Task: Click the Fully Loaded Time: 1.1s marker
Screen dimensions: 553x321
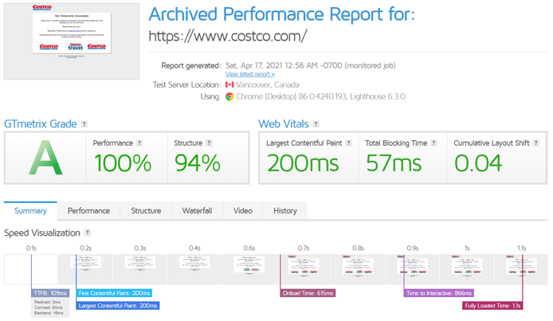Action: tap(492, 306)
